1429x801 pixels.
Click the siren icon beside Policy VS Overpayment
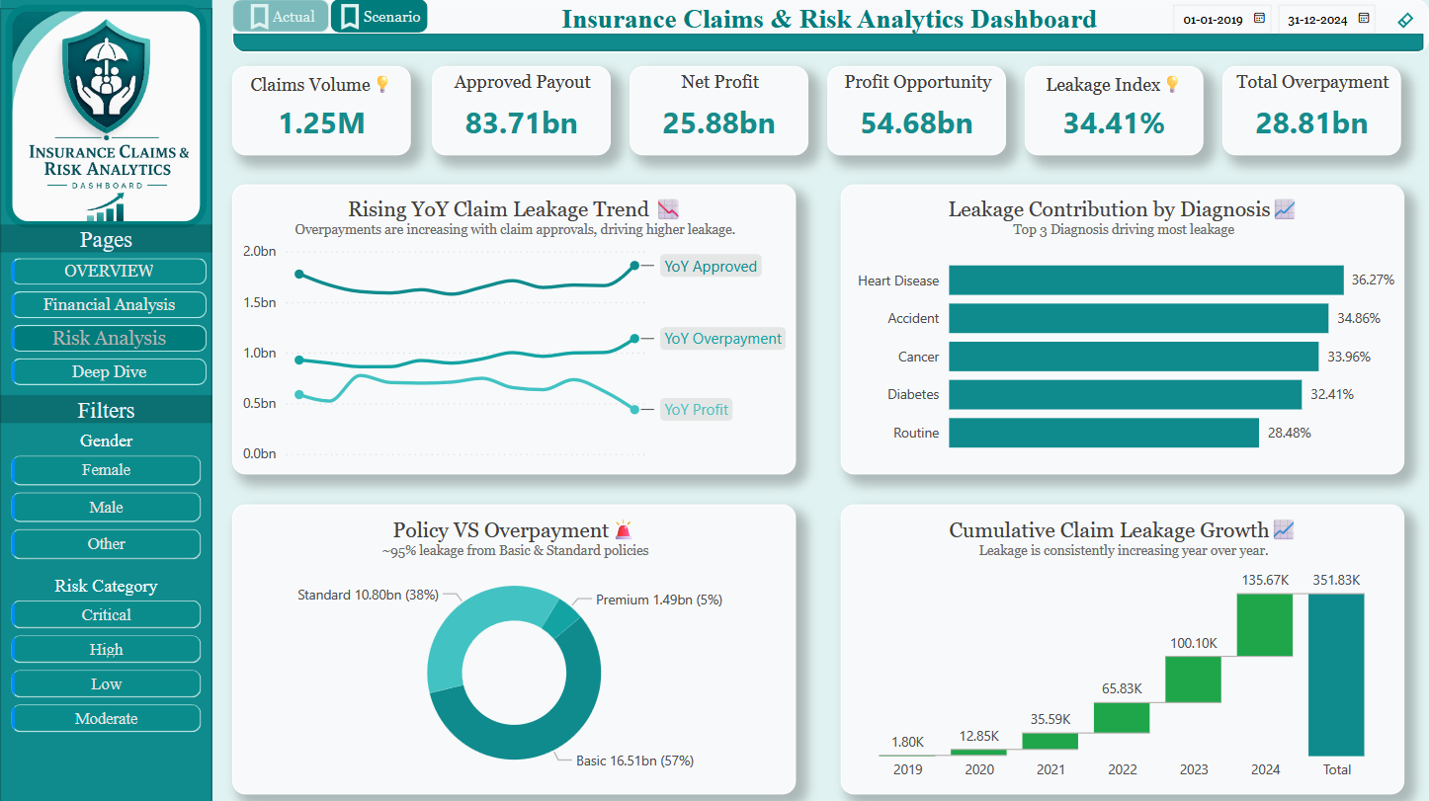point(624,530)
